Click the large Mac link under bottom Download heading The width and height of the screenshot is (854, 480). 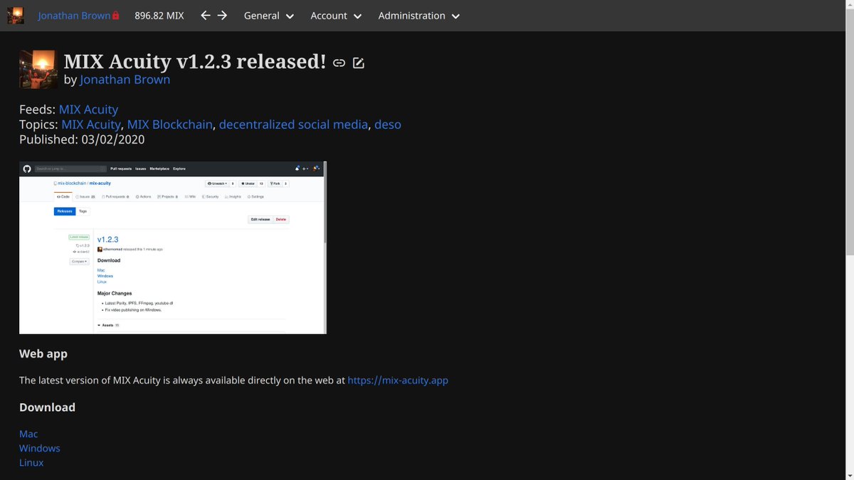click(x=28, y=434)
